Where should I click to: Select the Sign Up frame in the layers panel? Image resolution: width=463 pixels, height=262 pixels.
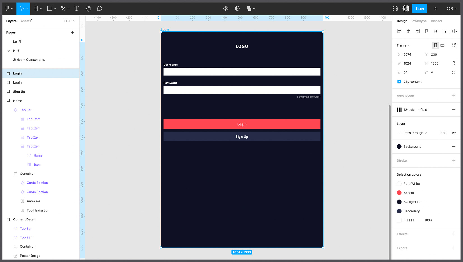point(19,91)
